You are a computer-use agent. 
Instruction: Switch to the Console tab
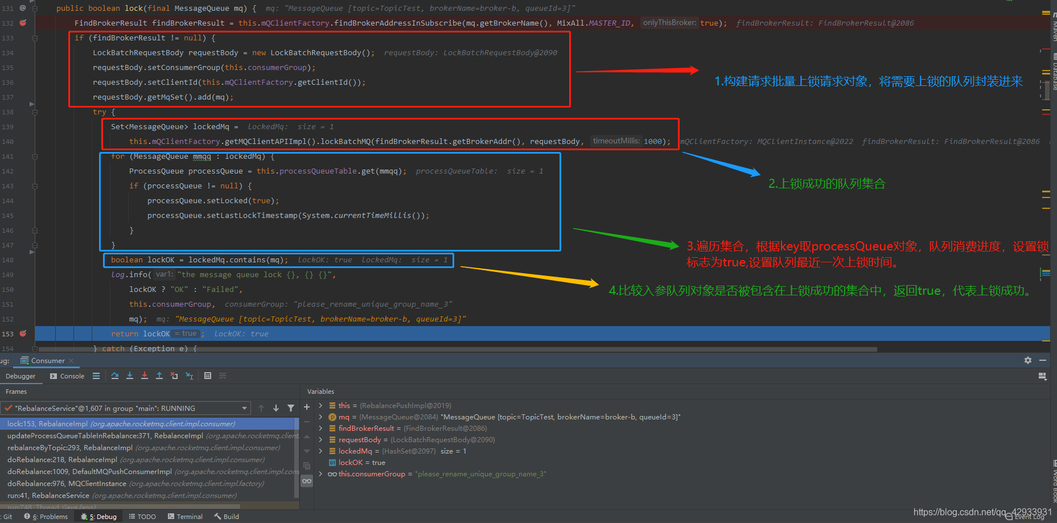[x=67, y=376]
